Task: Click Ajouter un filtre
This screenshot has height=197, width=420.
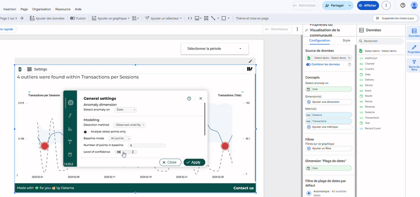Action: (329, 149)
